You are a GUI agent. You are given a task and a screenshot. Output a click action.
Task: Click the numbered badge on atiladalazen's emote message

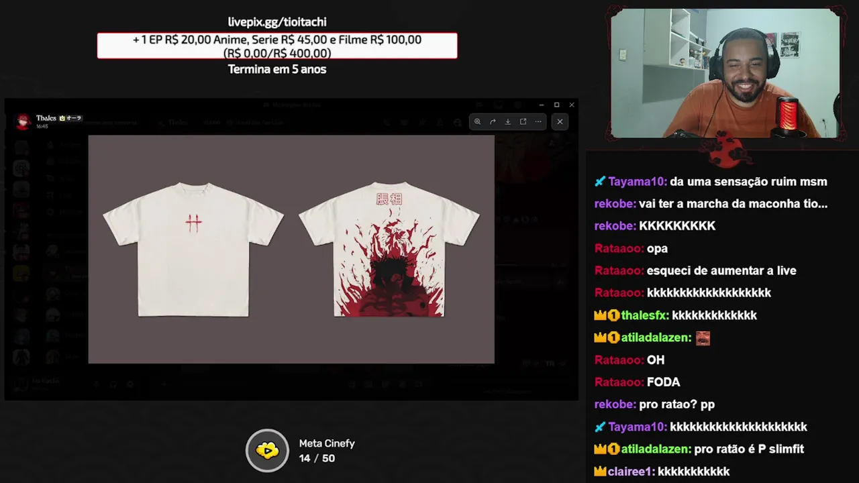coord(613,337)
